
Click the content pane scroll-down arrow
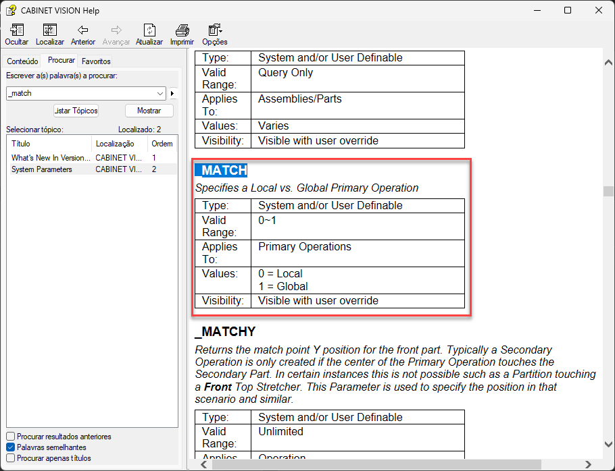[608, 445]
